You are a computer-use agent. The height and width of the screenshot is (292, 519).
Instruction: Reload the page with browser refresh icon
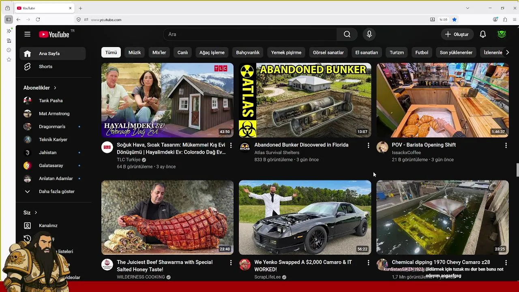tap(38, 19)
